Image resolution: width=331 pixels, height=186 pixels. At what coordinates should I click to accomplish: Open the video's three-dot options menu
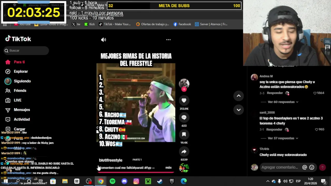point(168,40)
